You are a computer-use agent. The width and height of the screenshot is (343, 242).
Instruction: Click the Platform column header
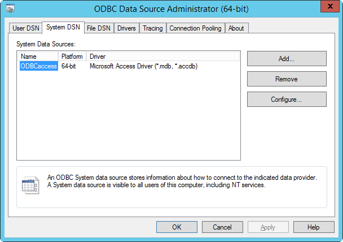(x=72, y=57)
